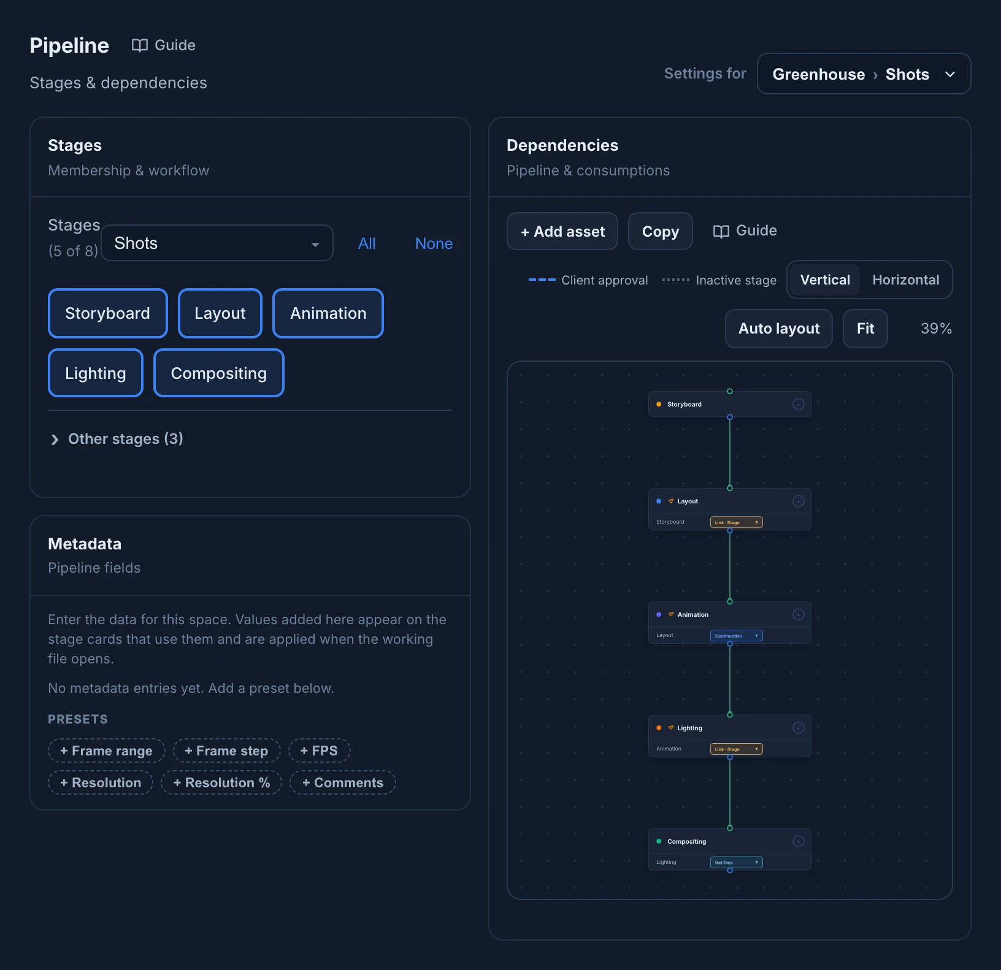
Task: Click the Storyboard node top connector port
Action: pos(730,391)
